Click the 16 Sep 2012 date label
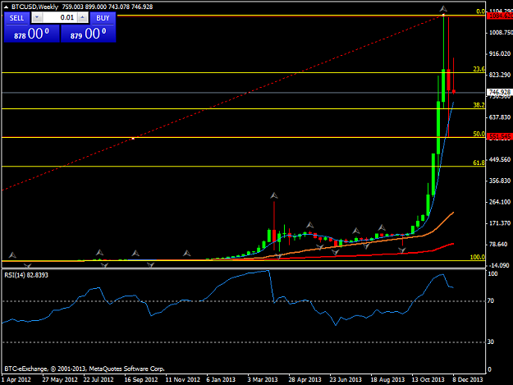513x385 pixels. coord(141,379)
